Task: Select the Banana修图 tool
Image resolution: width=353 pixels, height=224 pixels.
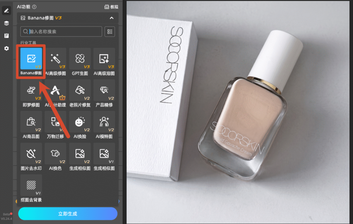Action: coord(31,61)
